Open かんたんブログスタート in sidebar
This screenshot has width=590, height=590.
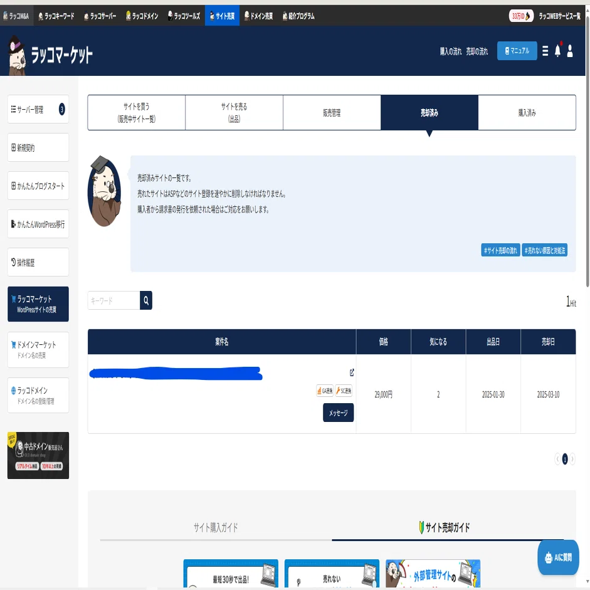coord(38,186)
